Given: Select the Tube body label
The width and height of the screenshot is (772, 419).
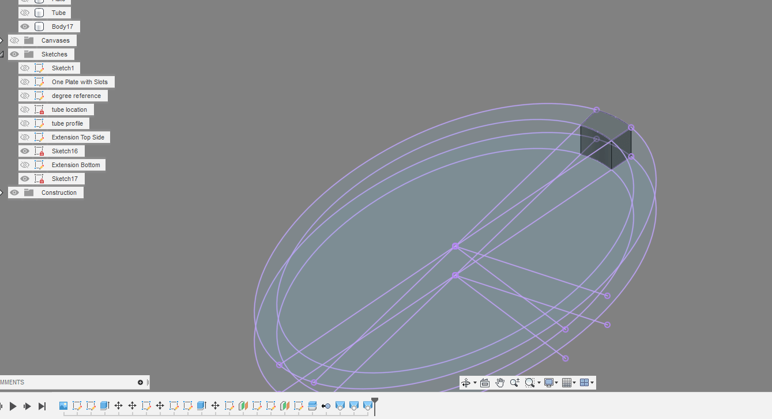Looking at the screenshot, I should pos(59,13).
